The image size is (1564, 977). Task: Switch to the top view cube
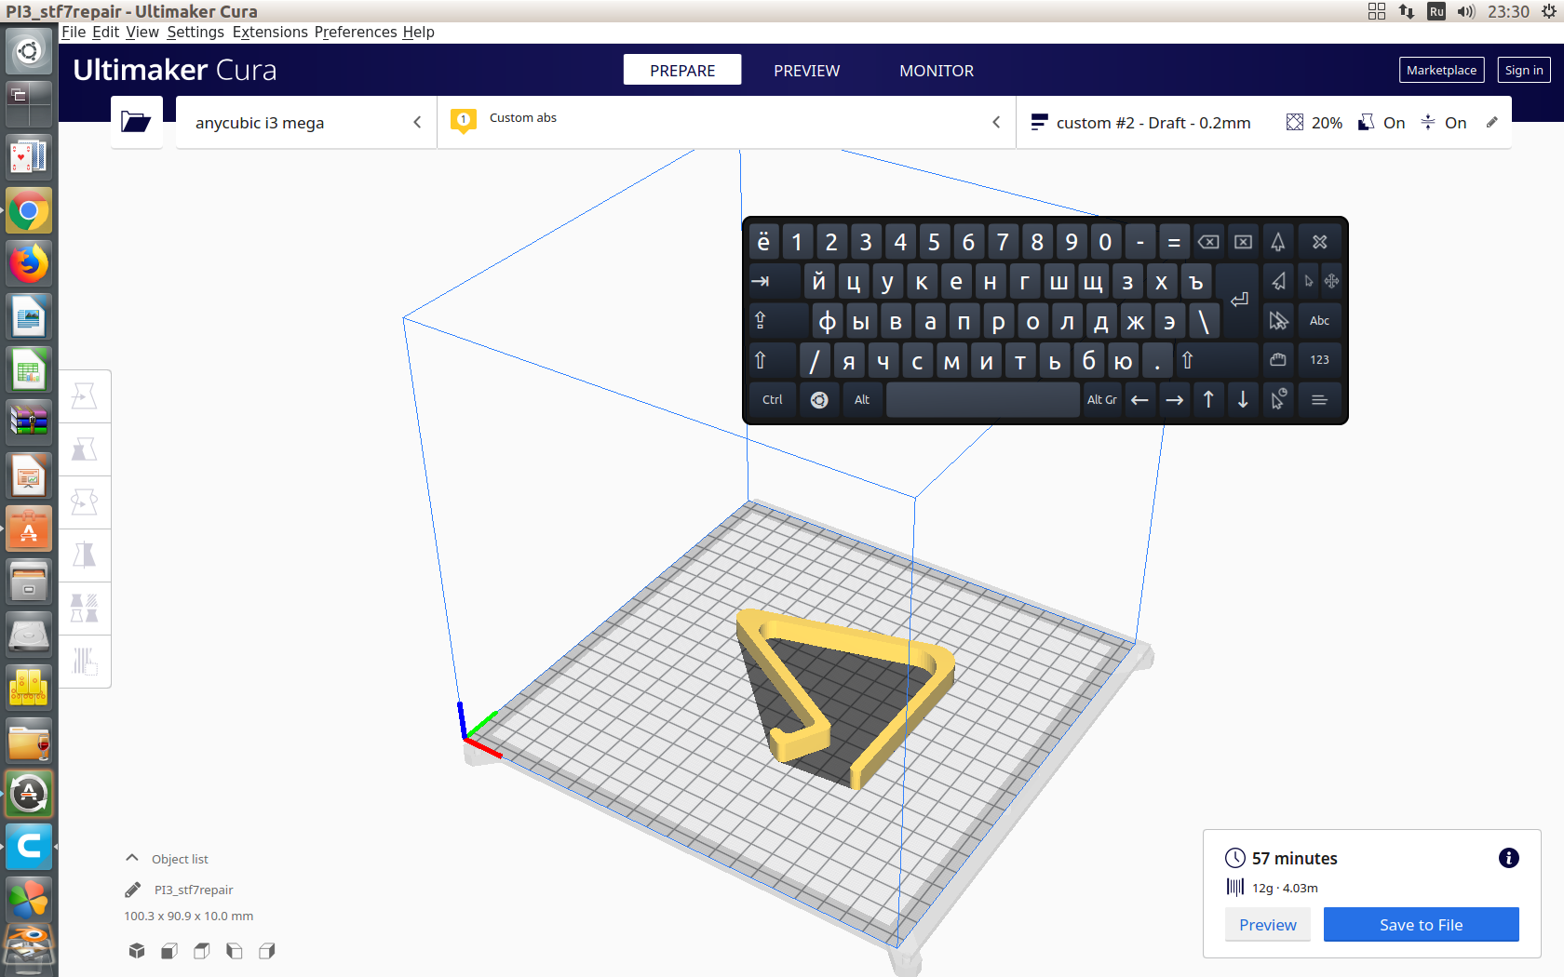point(202,950)
